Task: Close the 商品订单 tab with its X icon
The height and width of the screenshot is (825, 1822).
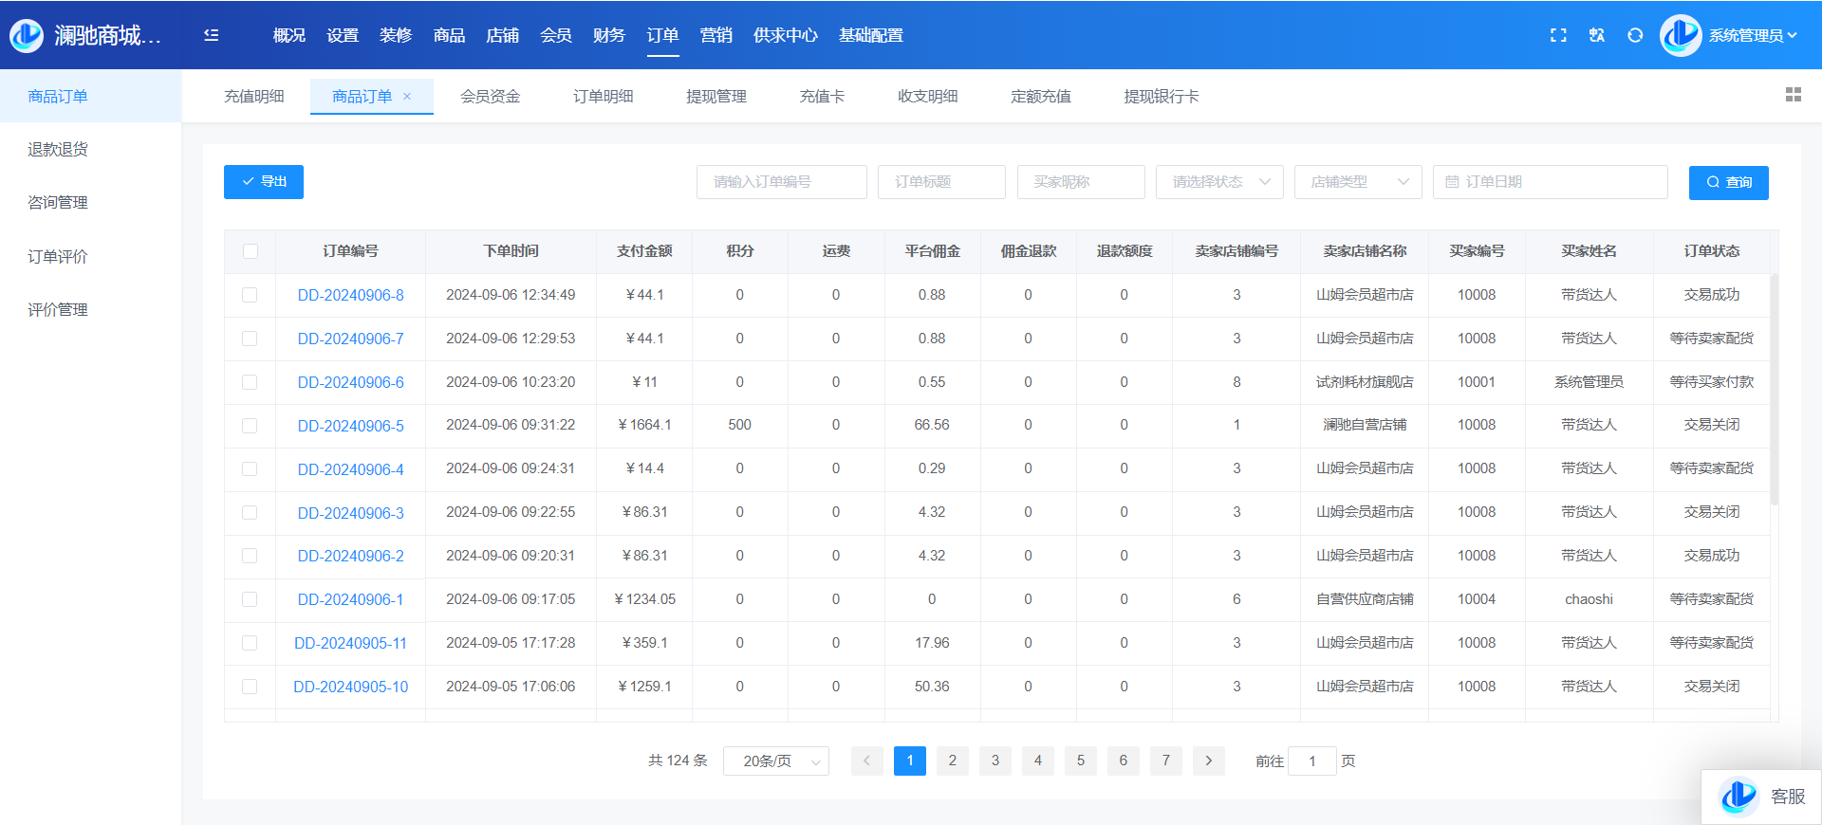Action: coord(407,97)
